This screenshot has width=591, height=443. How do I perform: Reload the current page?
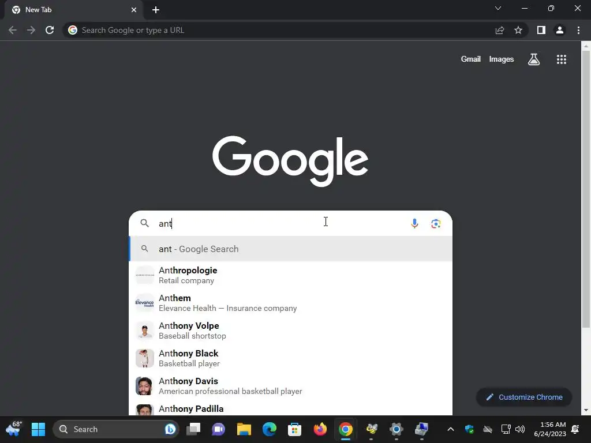click(50, 30)
